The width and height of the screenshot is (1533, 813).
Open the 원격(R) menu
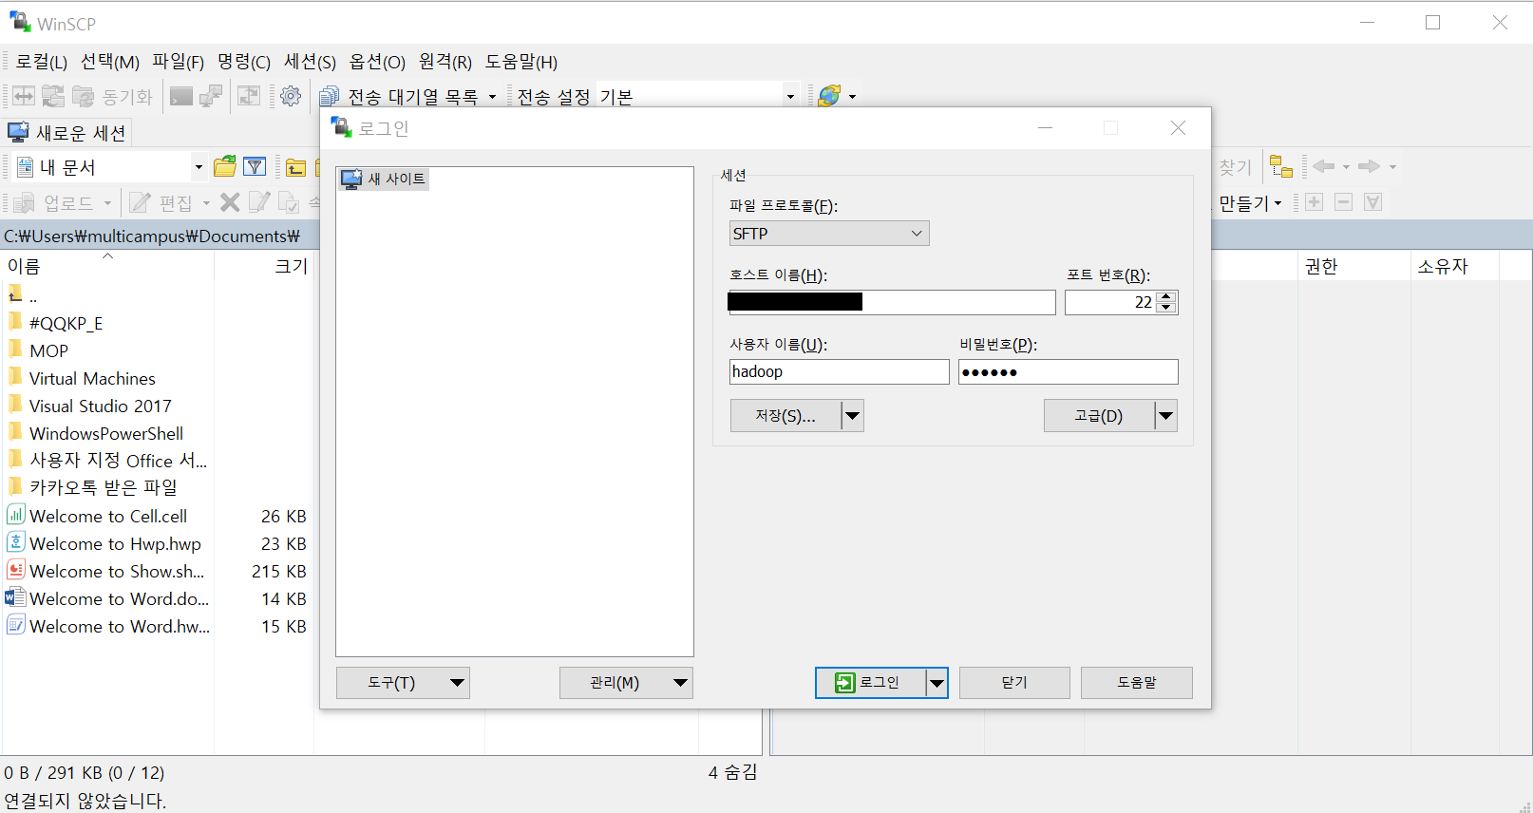[445, 62]
